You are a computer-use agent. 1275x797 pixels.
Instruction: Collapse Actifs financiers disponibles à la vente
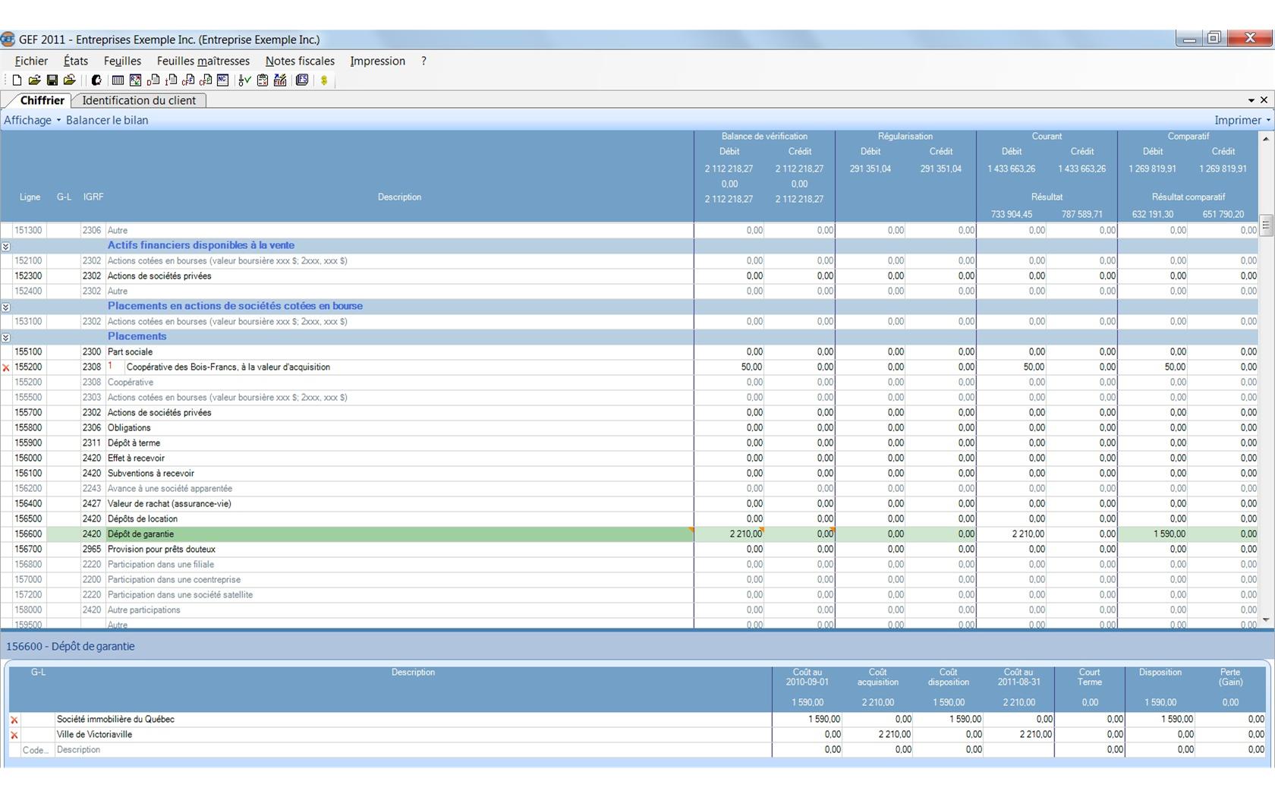pyautogui.click(x=6, y=246)
